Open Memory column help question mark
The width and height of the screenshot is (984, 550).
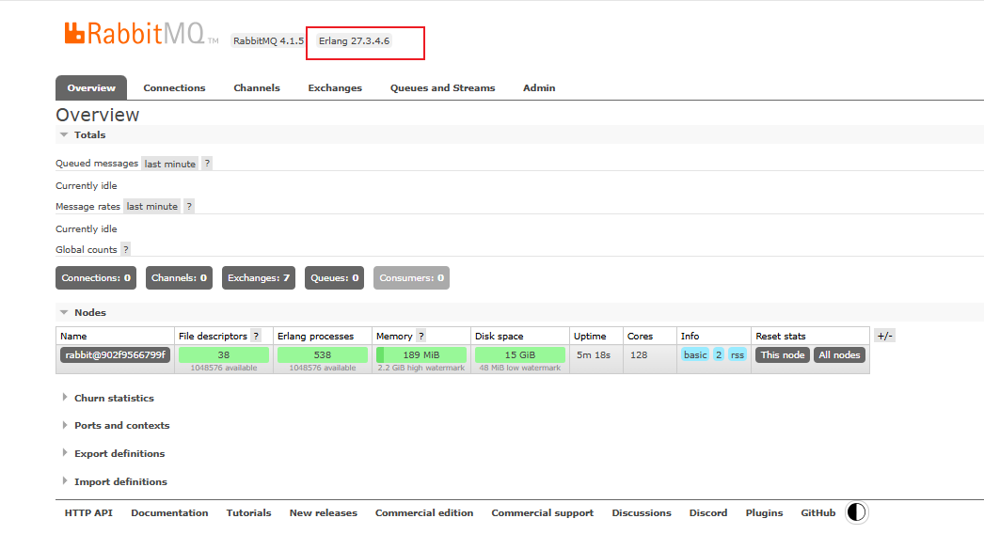coord(421,337)
